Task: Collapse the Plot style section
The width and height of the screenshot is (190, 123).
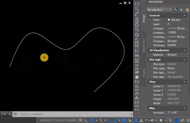Action: (185, 60)
